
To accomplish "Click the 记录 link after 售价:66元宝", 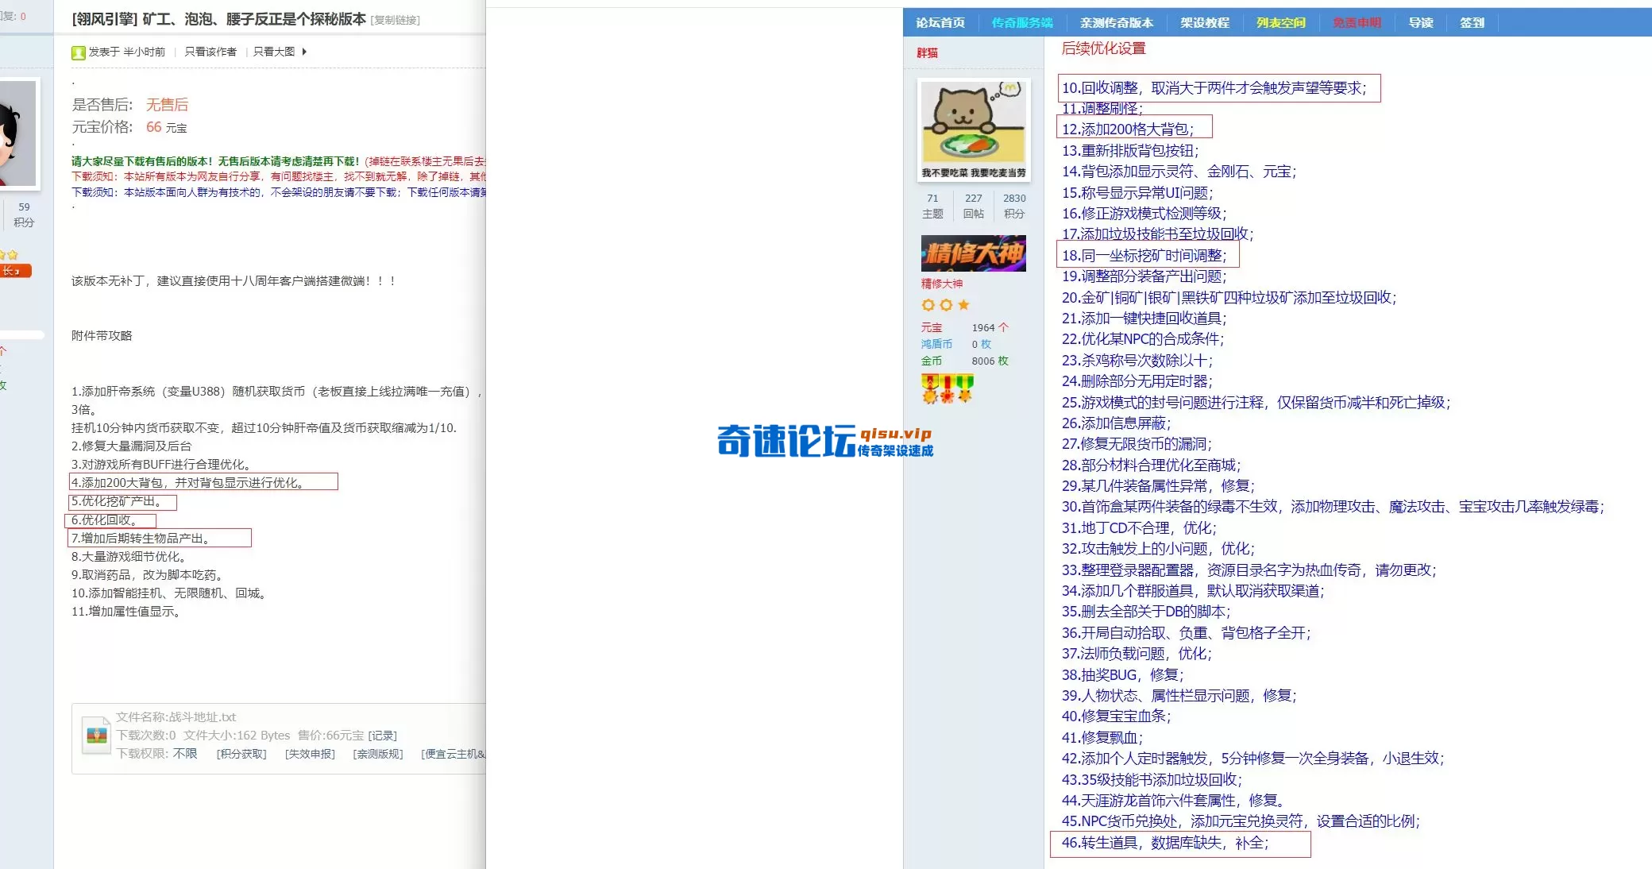I will [382, 735].
